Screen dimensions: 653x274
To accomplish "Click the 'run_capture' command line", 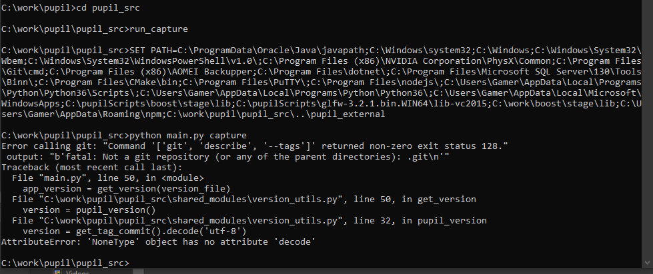I will 95,29.
